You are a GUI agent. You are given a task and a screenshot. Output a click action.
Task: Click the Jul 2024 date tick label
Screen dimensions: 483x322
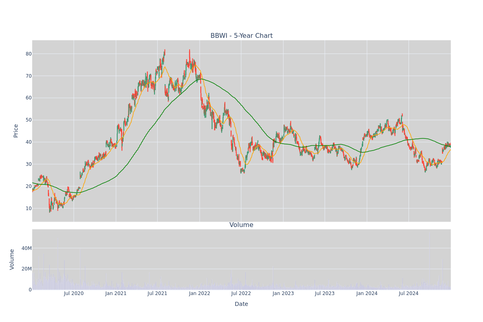tap(409, 293)
